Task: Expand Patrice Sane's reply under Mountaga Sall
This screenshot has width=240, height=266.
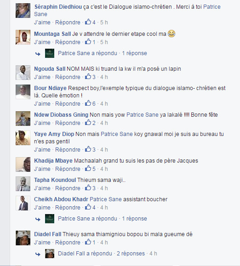Action: pyautogui.click(x=103, y=53)
